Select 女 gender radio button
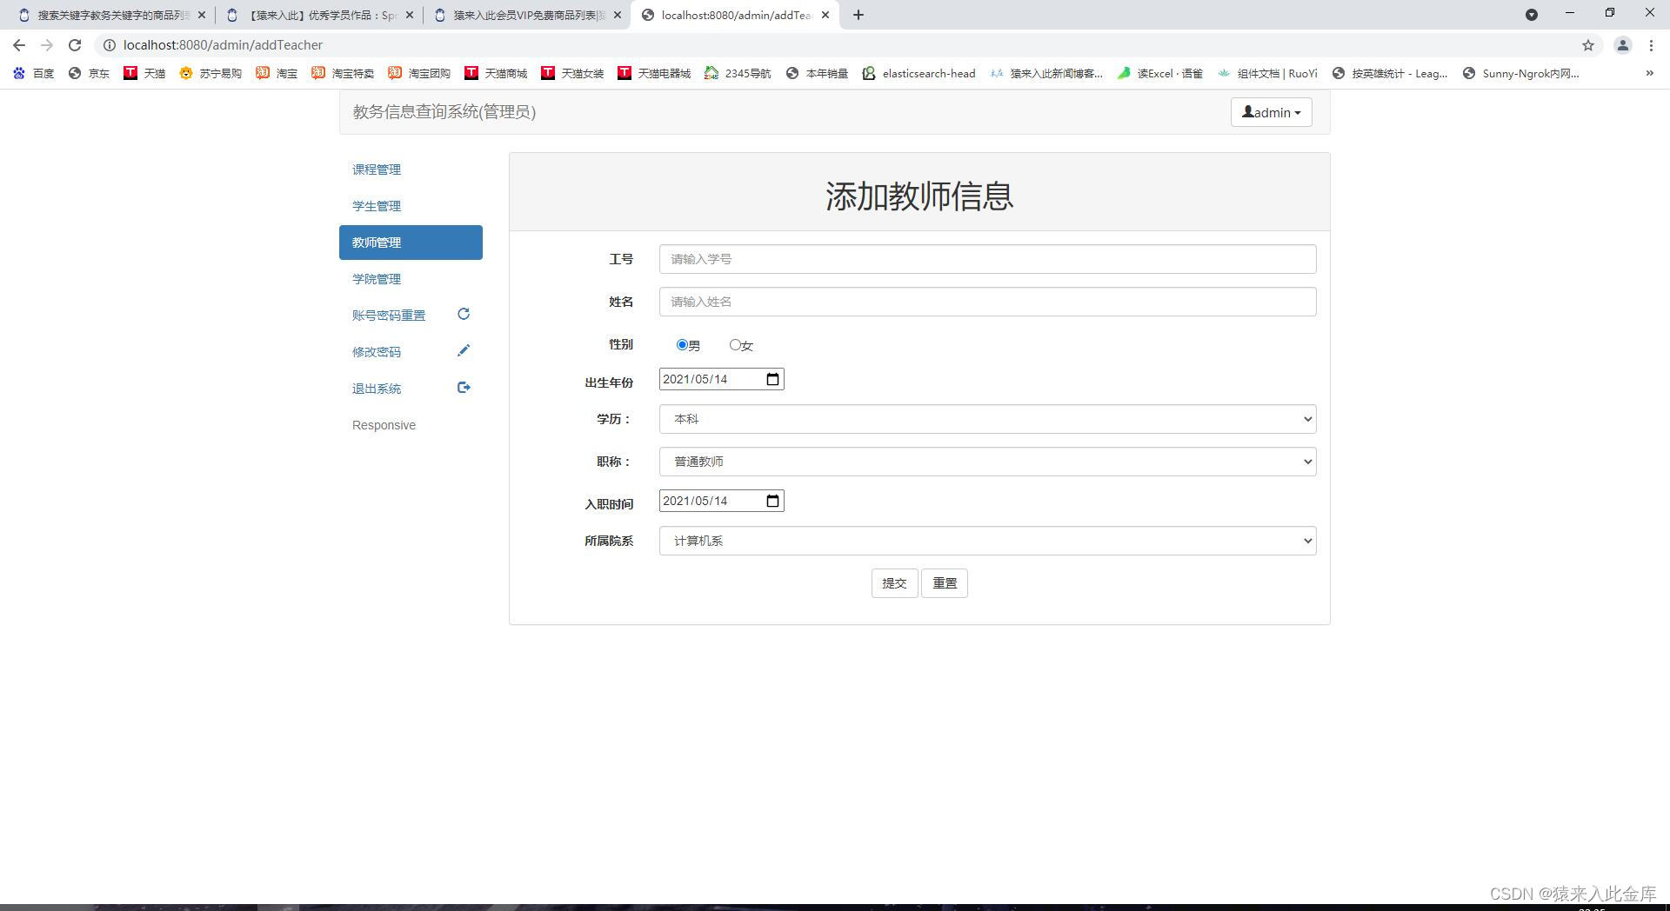The image size is (1670, 911). (735, 345)
